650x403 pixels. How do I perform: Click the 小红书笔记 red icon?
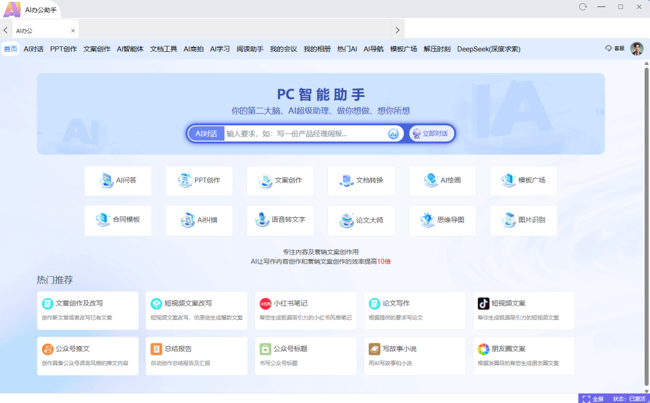(265, 304)
